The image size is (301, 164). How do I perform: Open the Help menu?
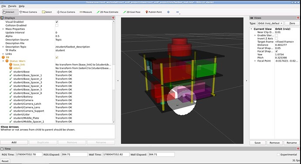21,6
